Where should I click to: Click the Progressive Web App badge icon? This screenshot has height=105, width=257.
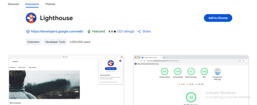click(x=218, y=71)
